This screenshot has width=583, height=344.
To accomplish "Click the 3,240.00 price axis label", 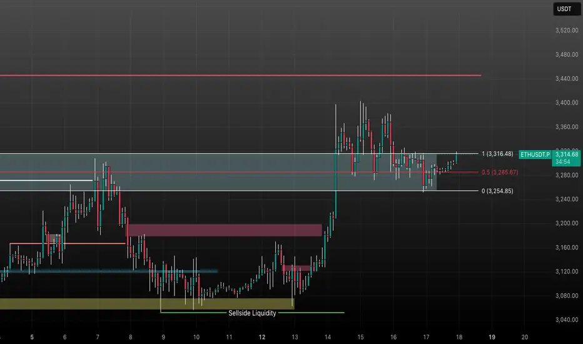I will pos(567,200).
